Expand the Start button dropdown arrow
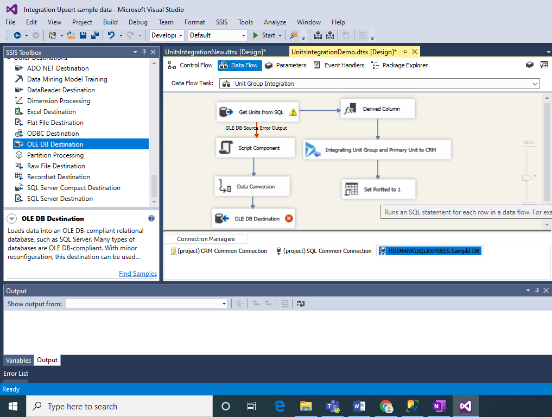The width and height of the screenshot is (552, 417). (x=280, y=35)
